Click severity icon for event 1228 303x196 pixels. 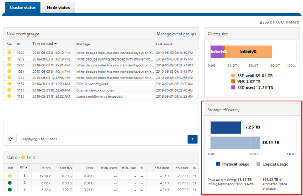click(x=9, y=53)
